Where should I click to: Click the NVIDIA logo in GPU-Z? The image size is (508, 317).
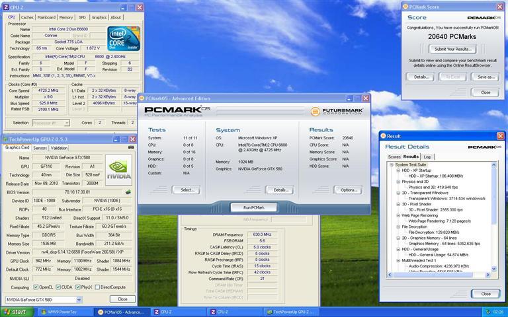click(x=118, y=170)
